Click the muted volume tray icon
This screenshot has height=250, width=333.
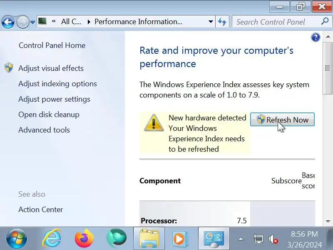(273, 239)
